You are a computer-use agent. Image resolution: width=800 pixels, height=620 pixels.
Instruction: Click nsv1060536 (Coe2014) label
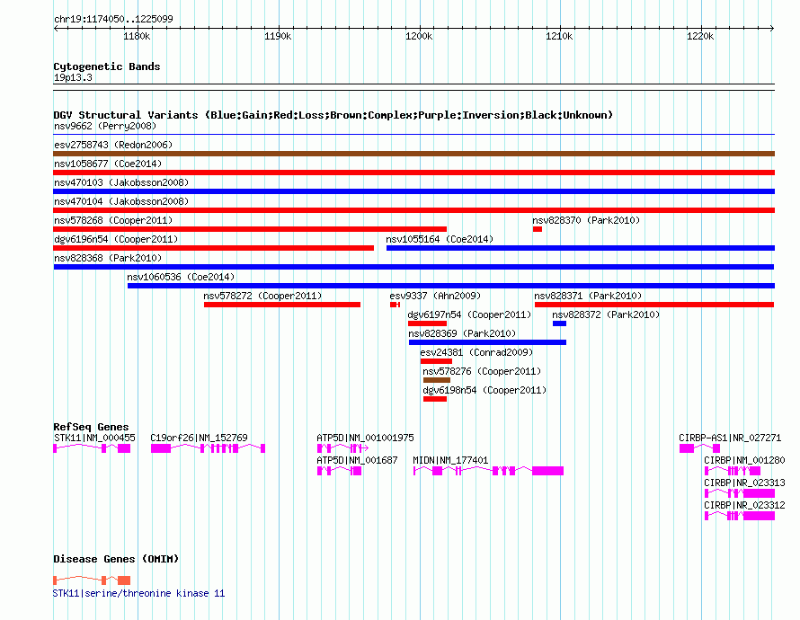point(181,277)
